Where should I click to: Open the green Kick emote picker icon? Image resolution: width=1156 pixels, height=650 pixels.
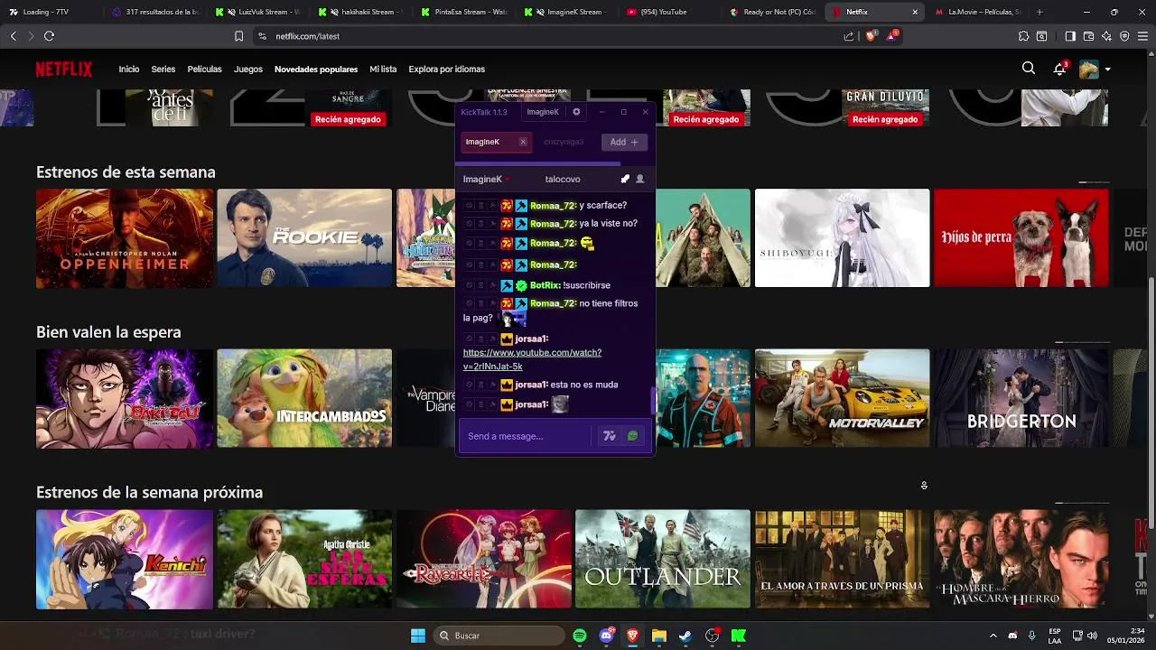click(633, 436)
